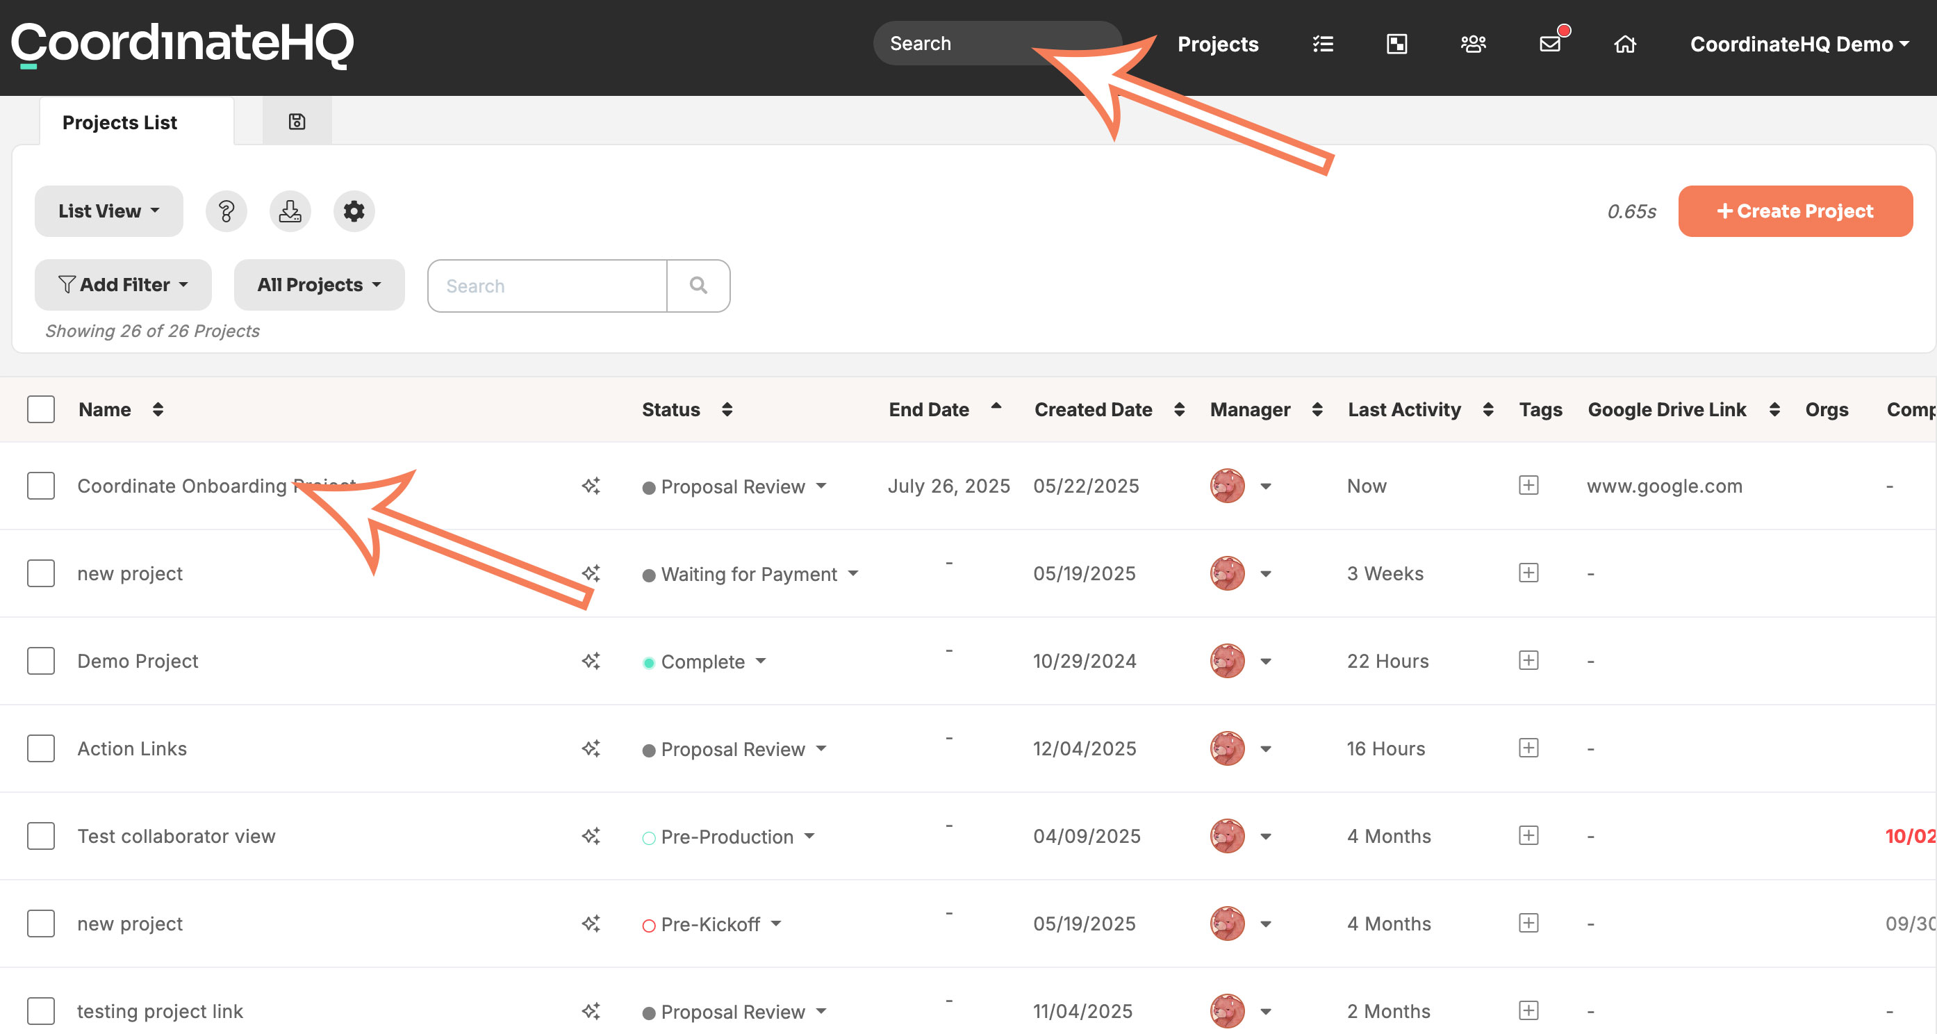The width and height of the screenshot is (1937, 1034).
Task: Add a tag to Action Links row
Action: coord(1528,748)
